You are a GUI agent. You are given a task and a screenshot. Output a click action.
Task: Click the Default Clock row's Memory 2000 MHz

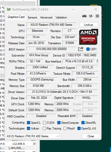tap(63, 110)
